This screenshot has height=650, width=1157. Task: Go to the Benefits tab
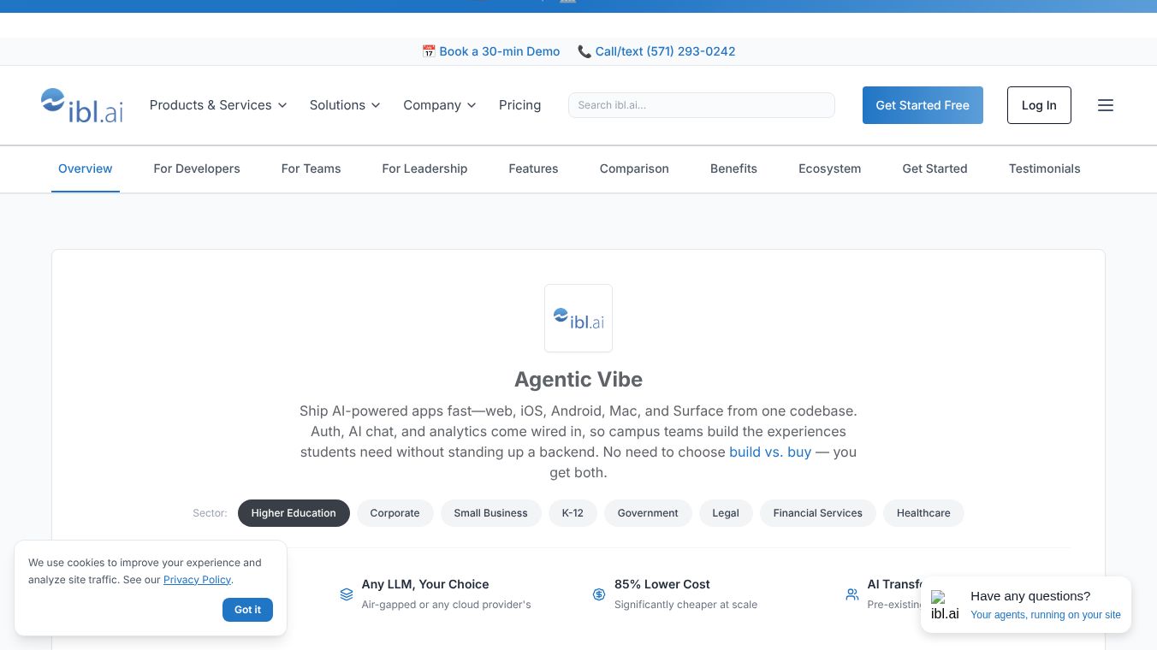coord(733,168)
